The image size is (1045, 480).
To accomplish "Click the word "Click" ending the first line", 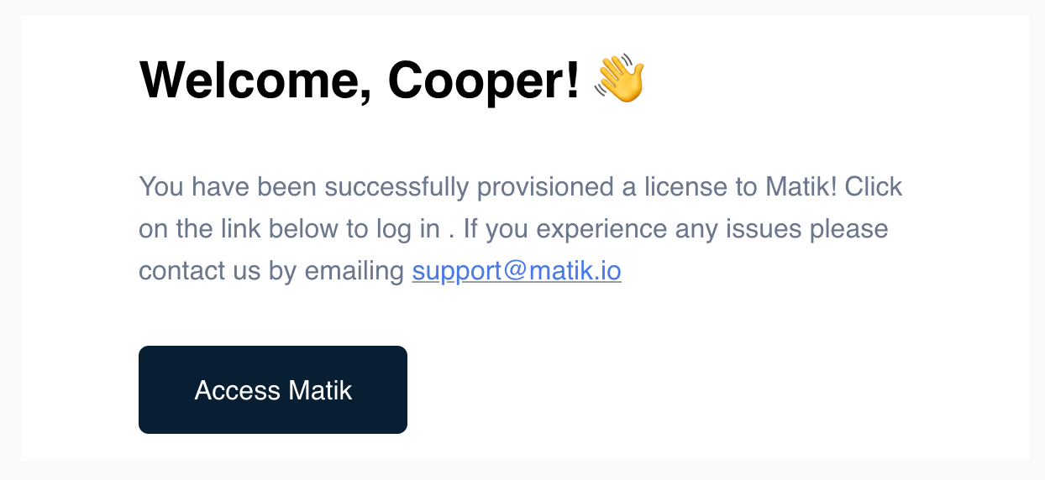I will point(874,186).
